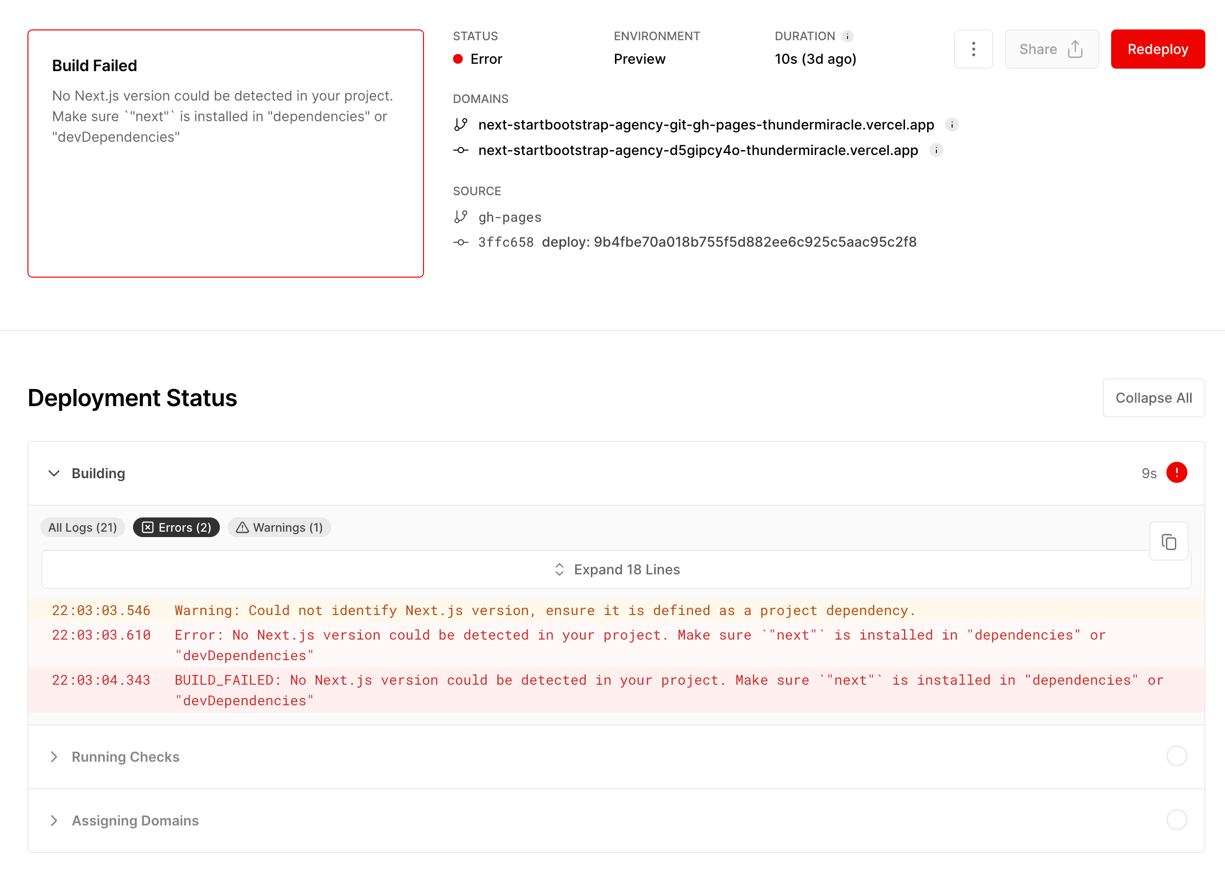The height and width of the screenshot is (876, 1225).
Task: Click the red error indicator beside Building
Action: [1177, 472]
